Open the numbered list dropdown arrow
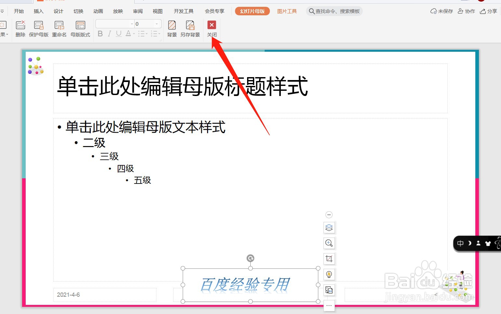Image resolution: width=501 pixels, height=314 pixels. 159,34
